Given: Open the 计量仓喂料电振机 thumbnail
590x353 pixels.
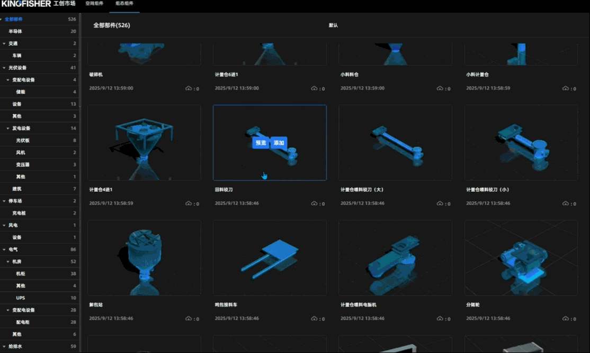Looking at the screenshot, I should tap(396, 257).
